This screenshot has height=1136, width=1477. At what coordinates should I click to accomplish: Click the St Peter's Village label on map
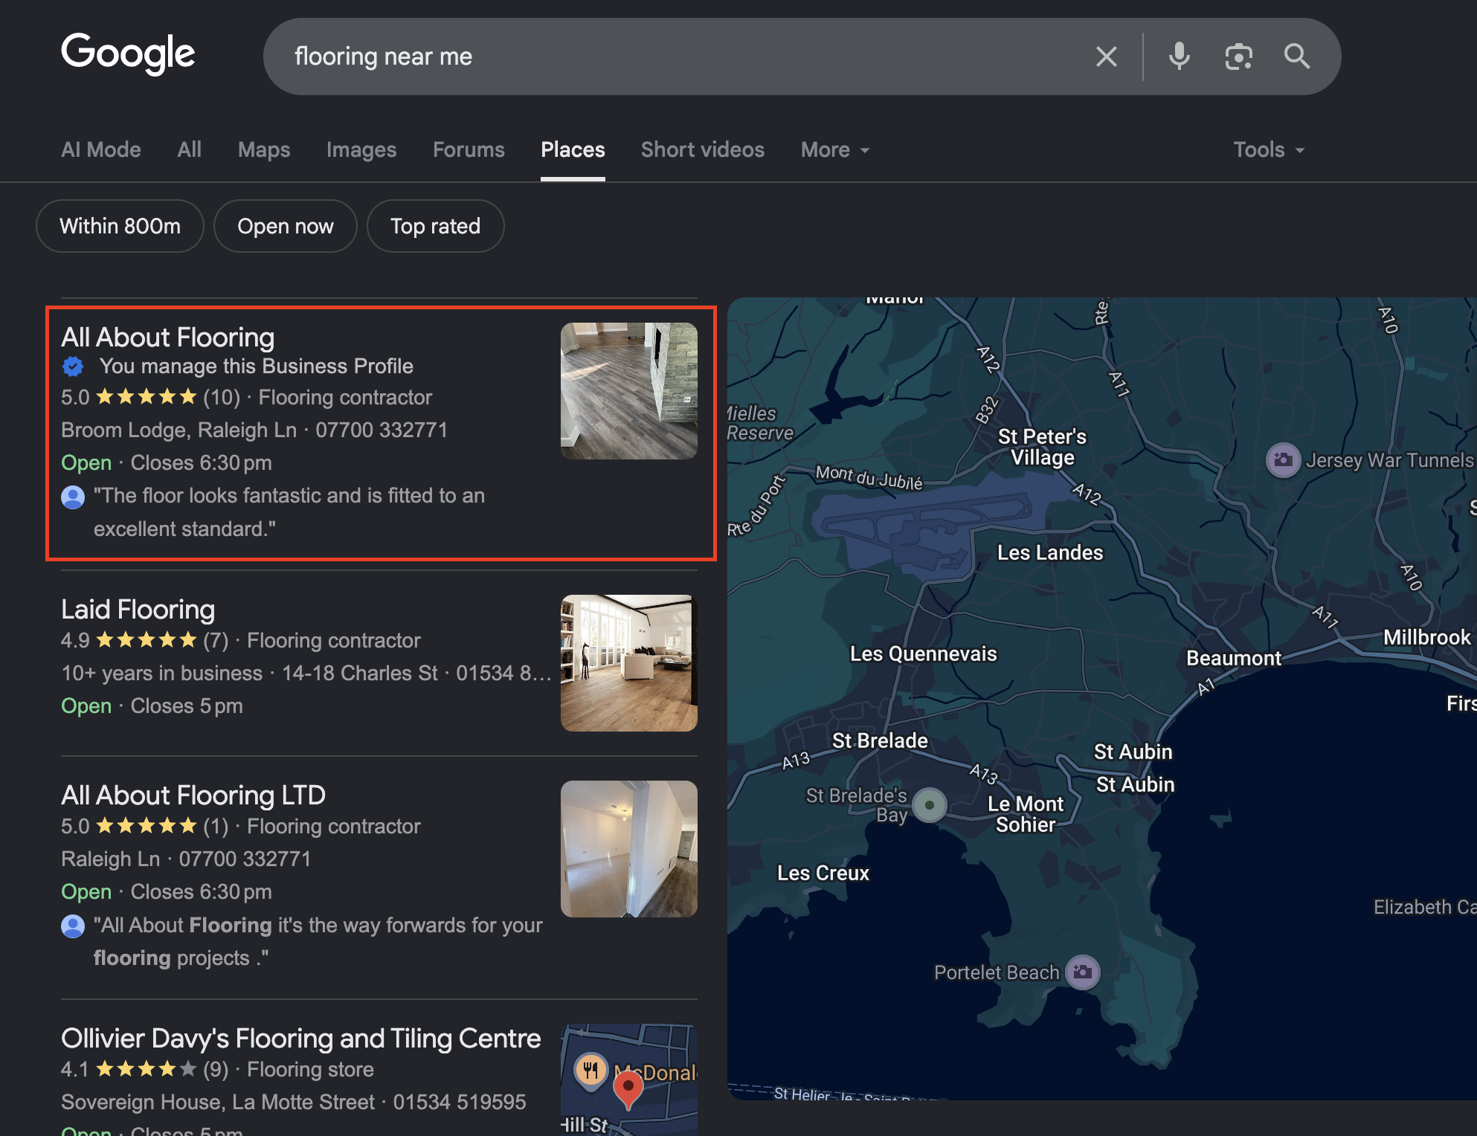[1043, 447]
